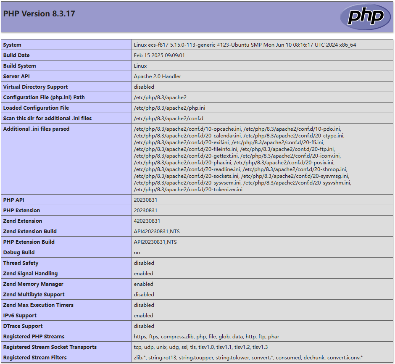
Task: Select the /etc/php/8.3/apache2/conf.d value
Action: (169, 119)
